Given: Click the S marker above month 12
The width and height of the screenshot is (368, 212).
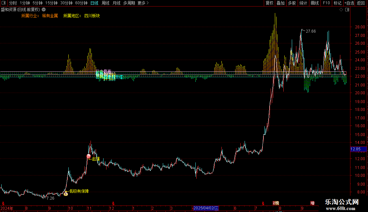Looking at the screenshot, I should (113, 203).
